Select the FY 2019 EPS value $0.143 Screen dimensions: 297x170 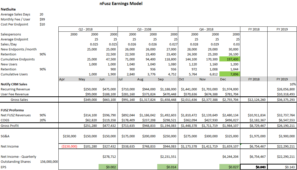click(x=282, y=167)
